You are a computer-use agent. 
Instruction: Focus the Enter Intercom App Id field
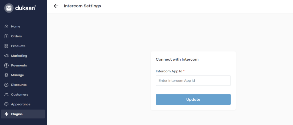coord(193,81)
